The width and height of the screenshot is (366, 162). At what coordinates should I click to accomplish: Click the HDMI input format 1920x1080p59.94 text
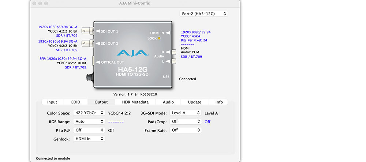(196, 32)
